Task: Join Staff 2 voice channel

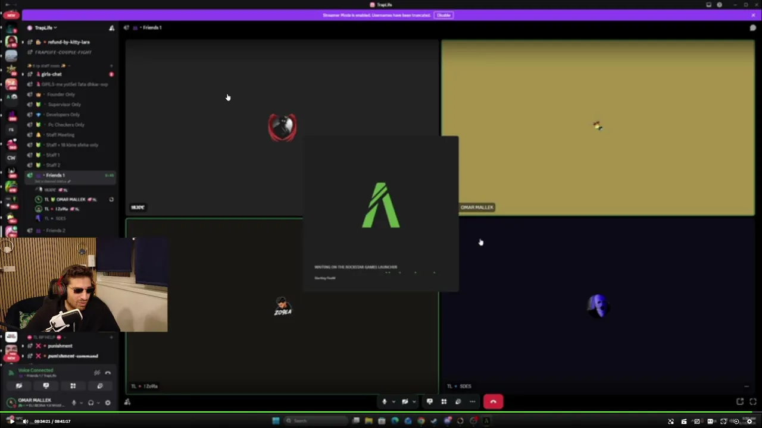Action: tap(53, 165)
